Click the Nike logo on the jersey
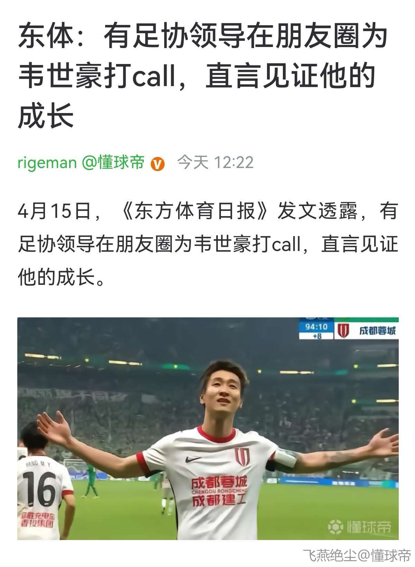This screenshot has width=415, height=567. pos(193,459)
